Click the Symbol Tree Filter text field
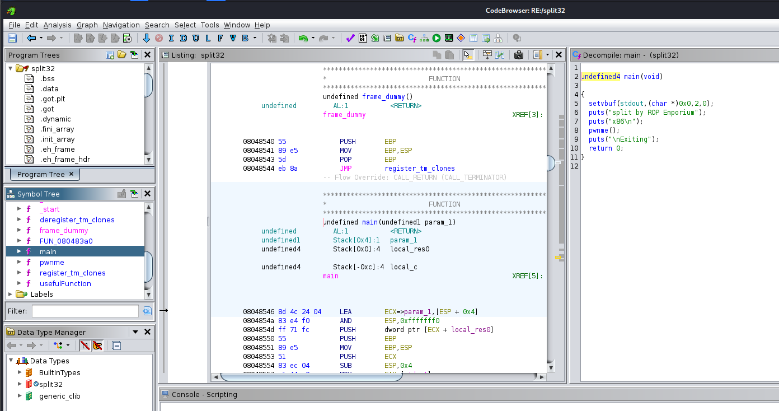 pos(85,311)
